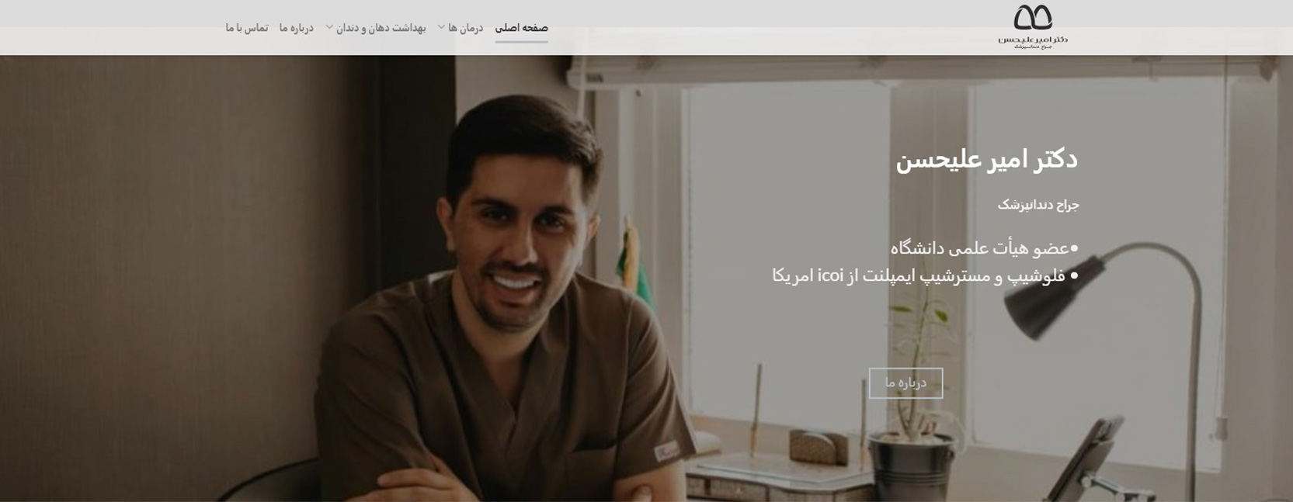Click the outlined درباره ما hero button
Screen dimensions: 1293x502
click(x=905, y=383)
